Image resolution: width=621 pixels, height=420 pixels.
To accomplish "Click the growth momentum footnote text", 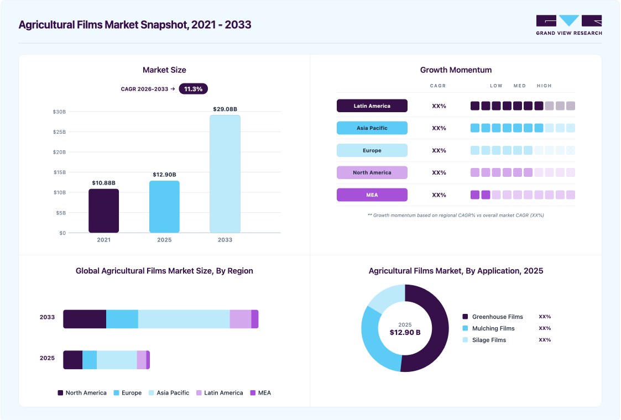I will pos(456,216).
